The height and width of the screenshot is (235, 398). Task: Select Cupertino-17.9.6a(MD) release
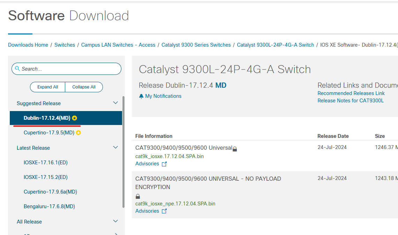tap(50, 192)
